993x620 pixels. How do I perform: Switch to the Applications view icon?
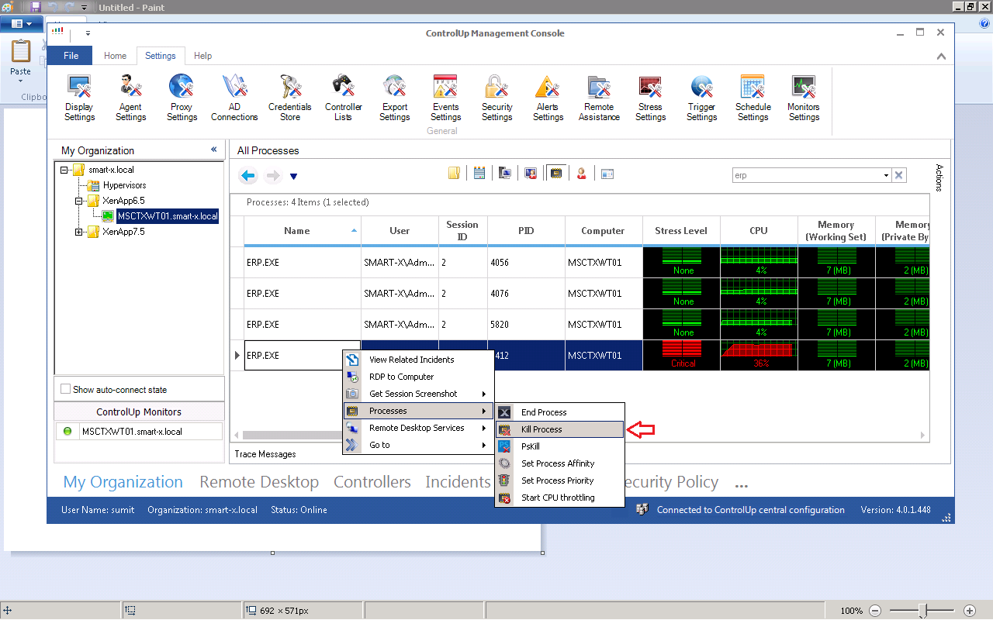[x=607, y=174]
